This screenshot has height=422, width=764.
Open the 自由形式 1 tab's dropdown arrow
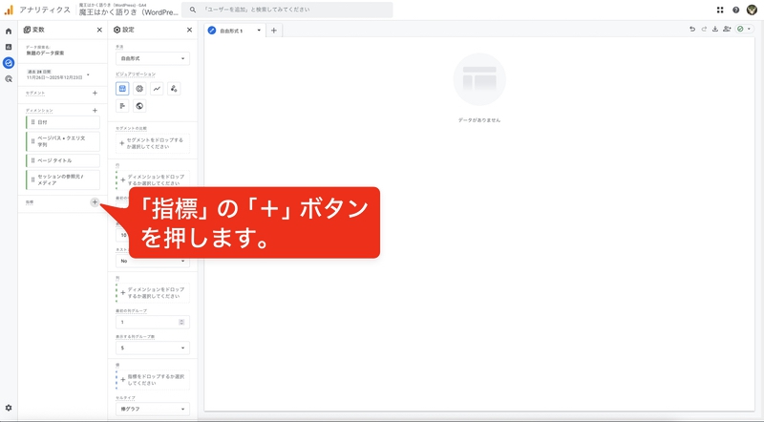coord(259,31)
